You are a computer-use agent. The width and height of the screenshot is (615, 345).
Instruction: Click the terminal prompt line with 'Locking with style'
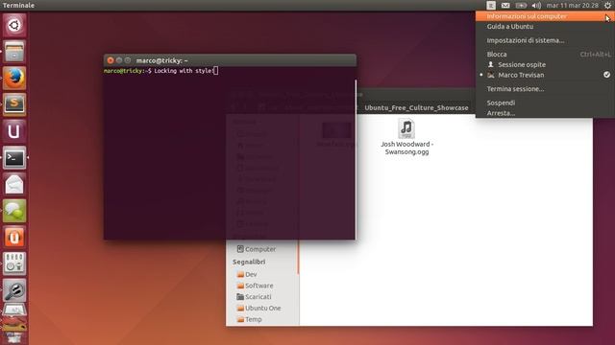(160, 71)
